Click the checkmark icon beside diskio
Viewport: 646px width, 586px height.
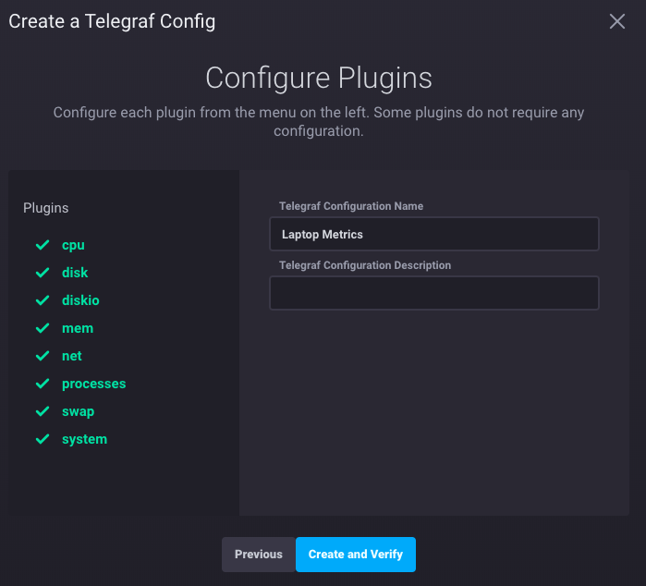click(43, 300)
